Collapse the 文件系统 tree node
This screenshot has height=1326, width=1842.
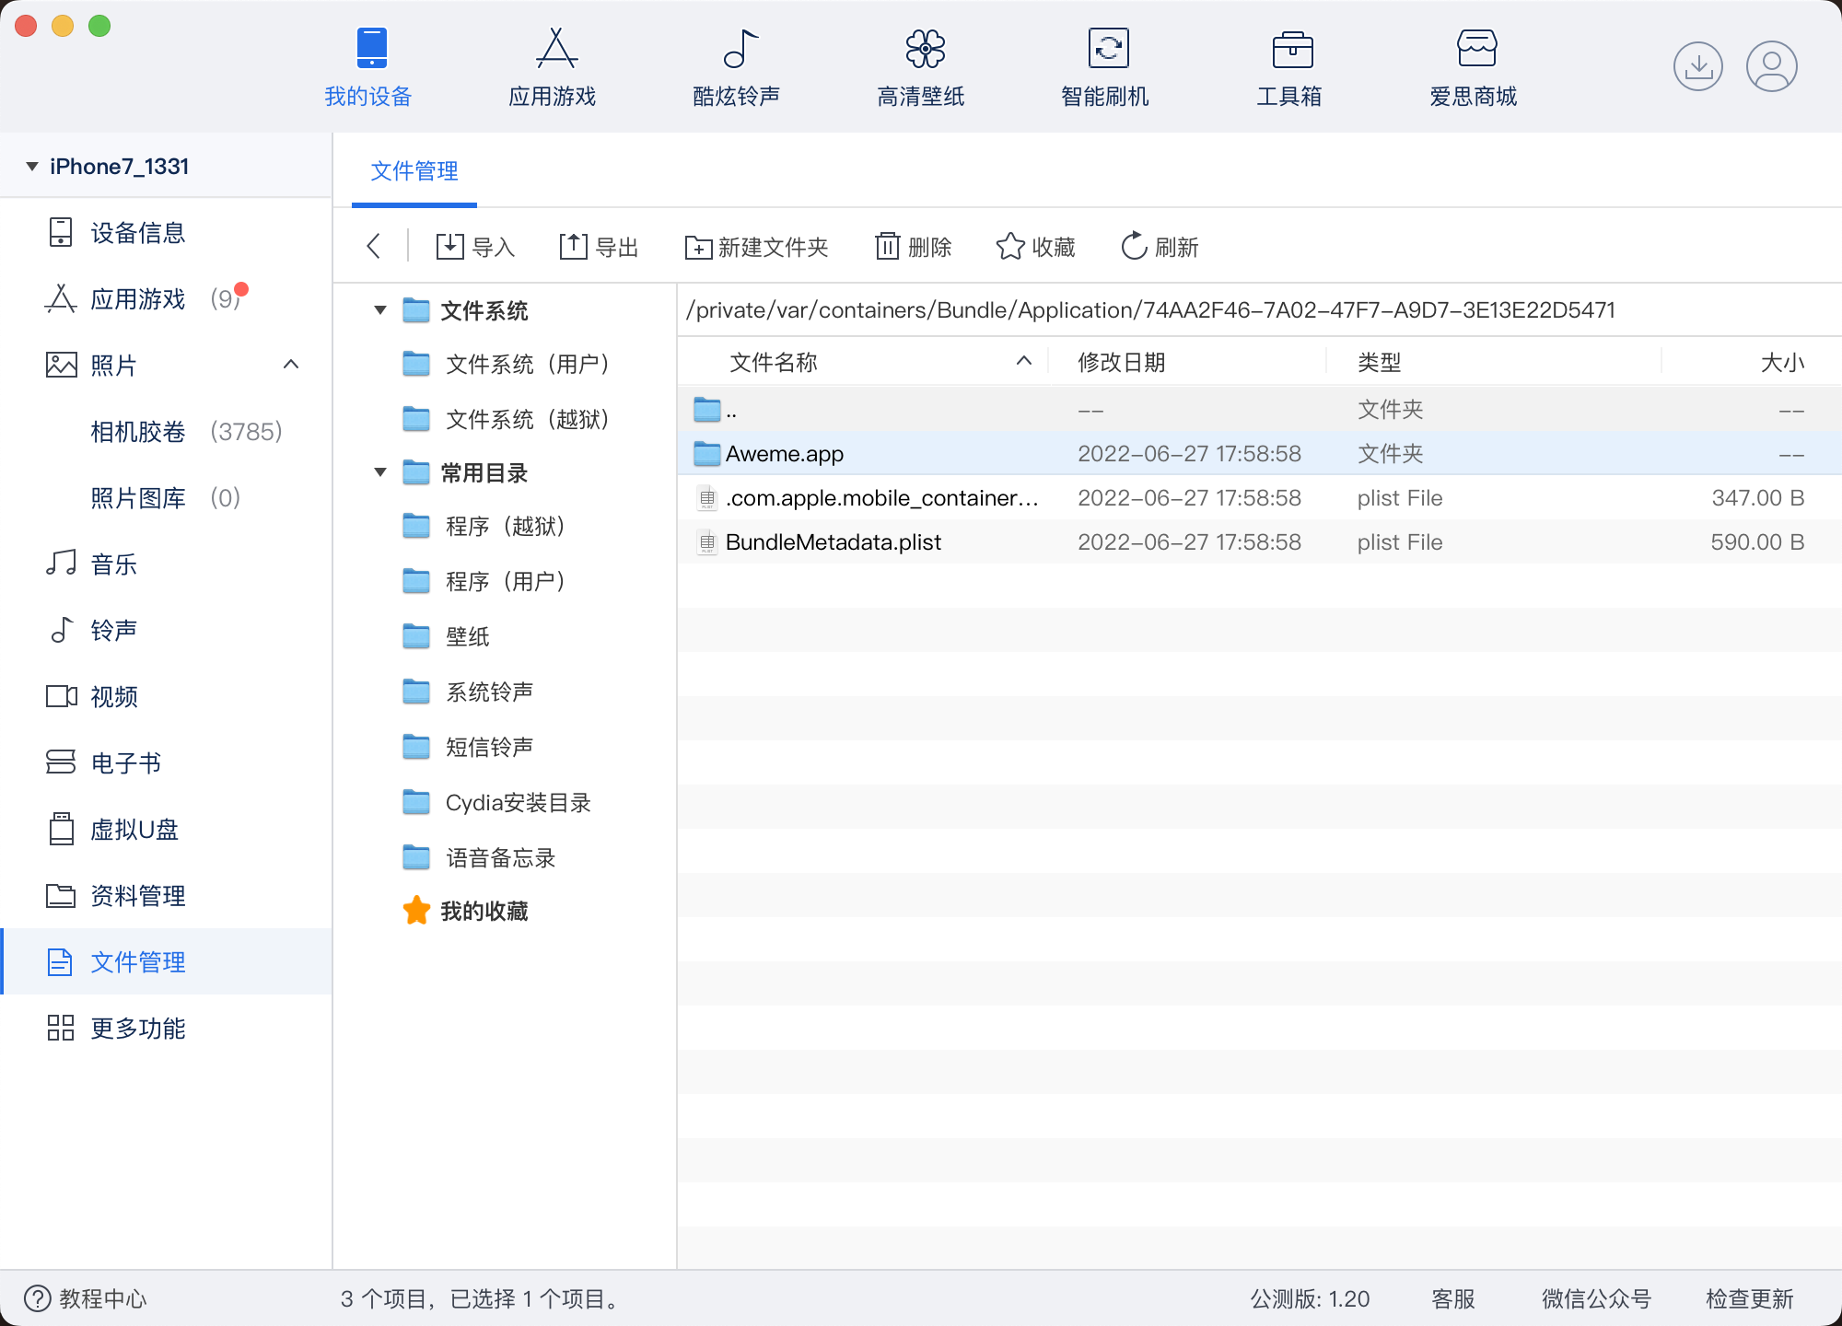(379, 310)
